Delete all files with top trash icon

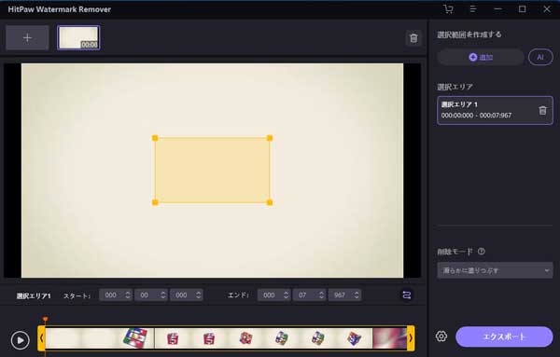(413, 38)
